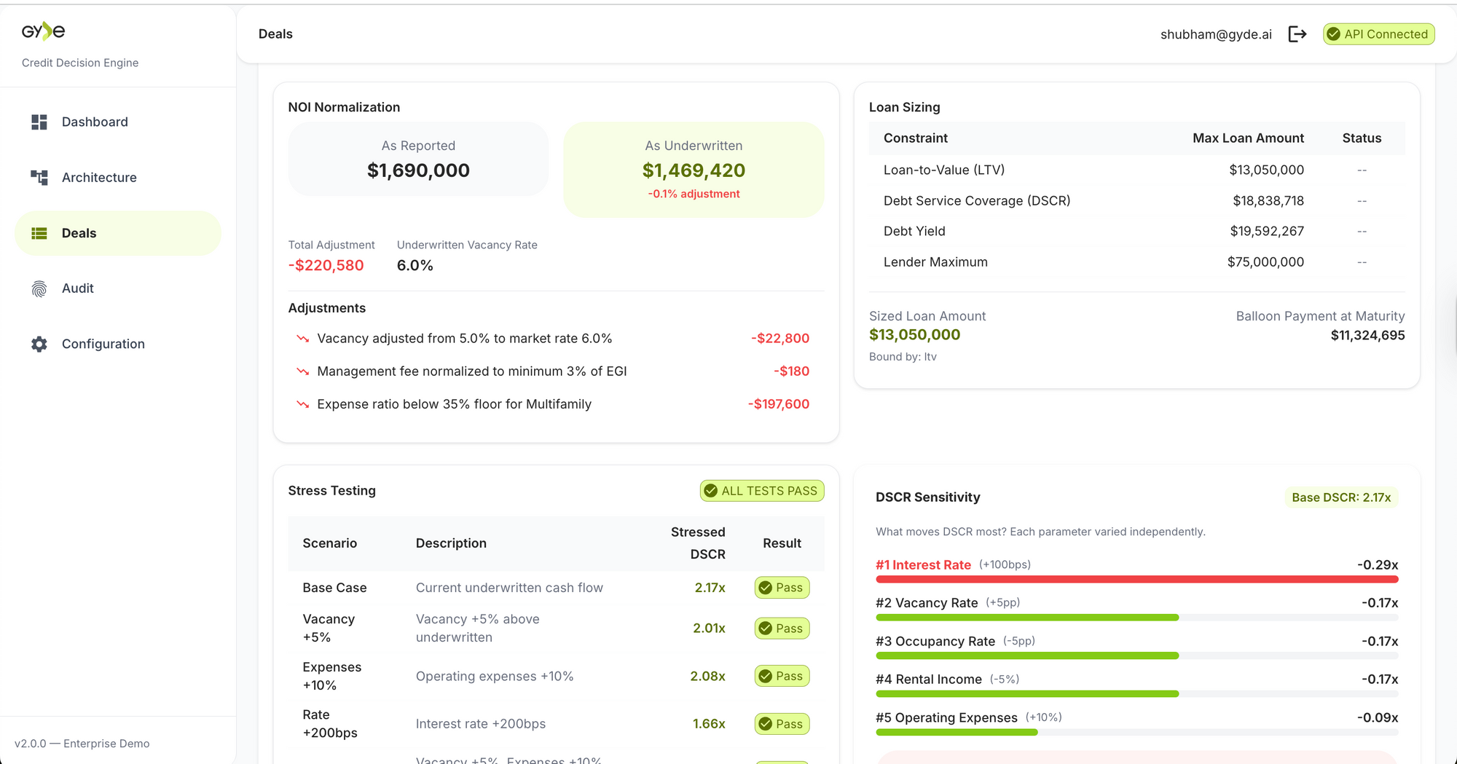This screenshot has height=764, width=1457.
Task: Click the Dashboard grid icon
Action: 39,122
